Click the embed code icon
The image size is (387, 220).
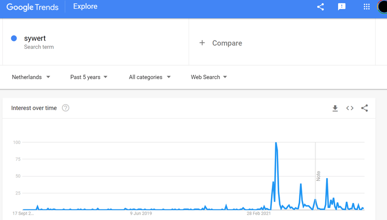[x=350, y=108]
